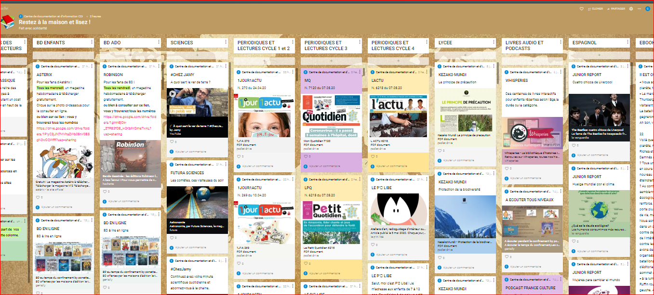Like the ROBINSON post
Viewport: 654px width, 295px height.
[105, 191]
